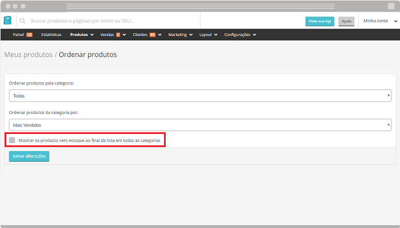Viewport: 400px width, 228px height.
Task: Click the store logo icon
Action: pyautogui.click(x=7, y=21)
